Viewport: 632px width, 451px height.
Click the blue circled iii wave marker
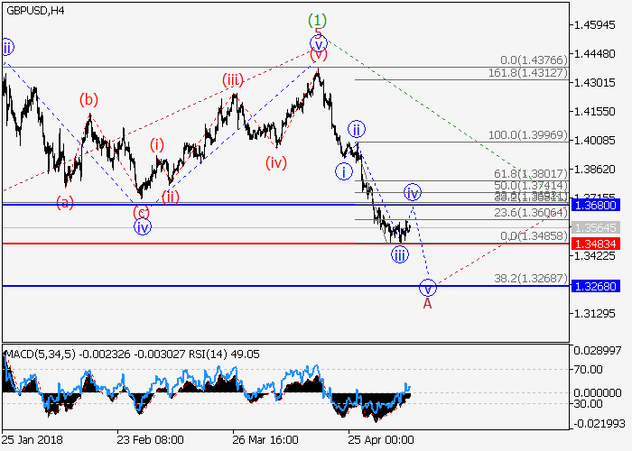coord(399,255)
